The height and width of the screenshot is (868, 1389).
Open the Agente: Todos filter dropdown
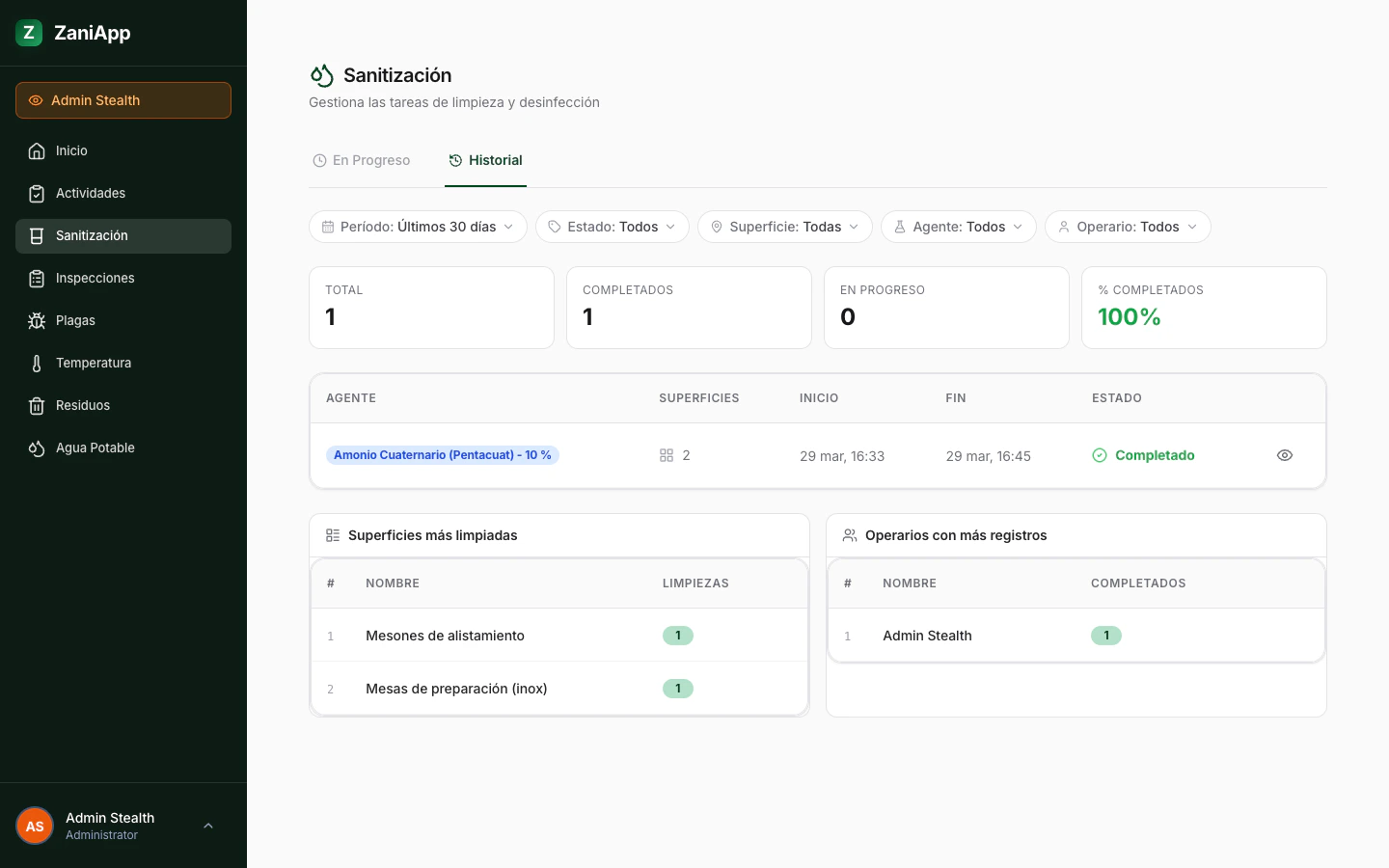tap(959, 227)
